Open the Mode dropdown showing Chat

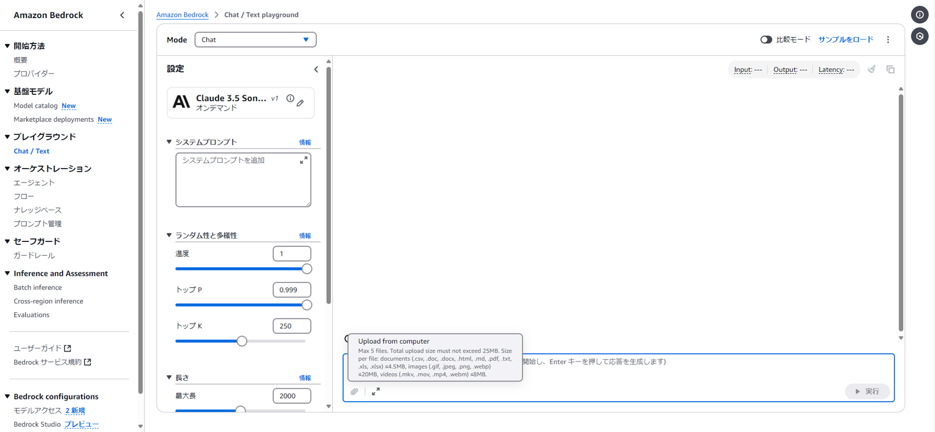click(255, 40)
